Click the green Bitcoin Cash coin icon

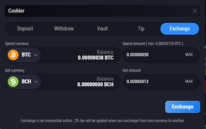[x=13, y=82]
